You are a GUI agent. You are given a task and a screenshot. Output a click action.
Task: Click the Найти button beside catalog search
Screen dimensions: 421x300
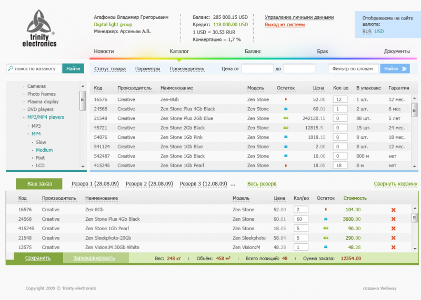pos(73,69)
